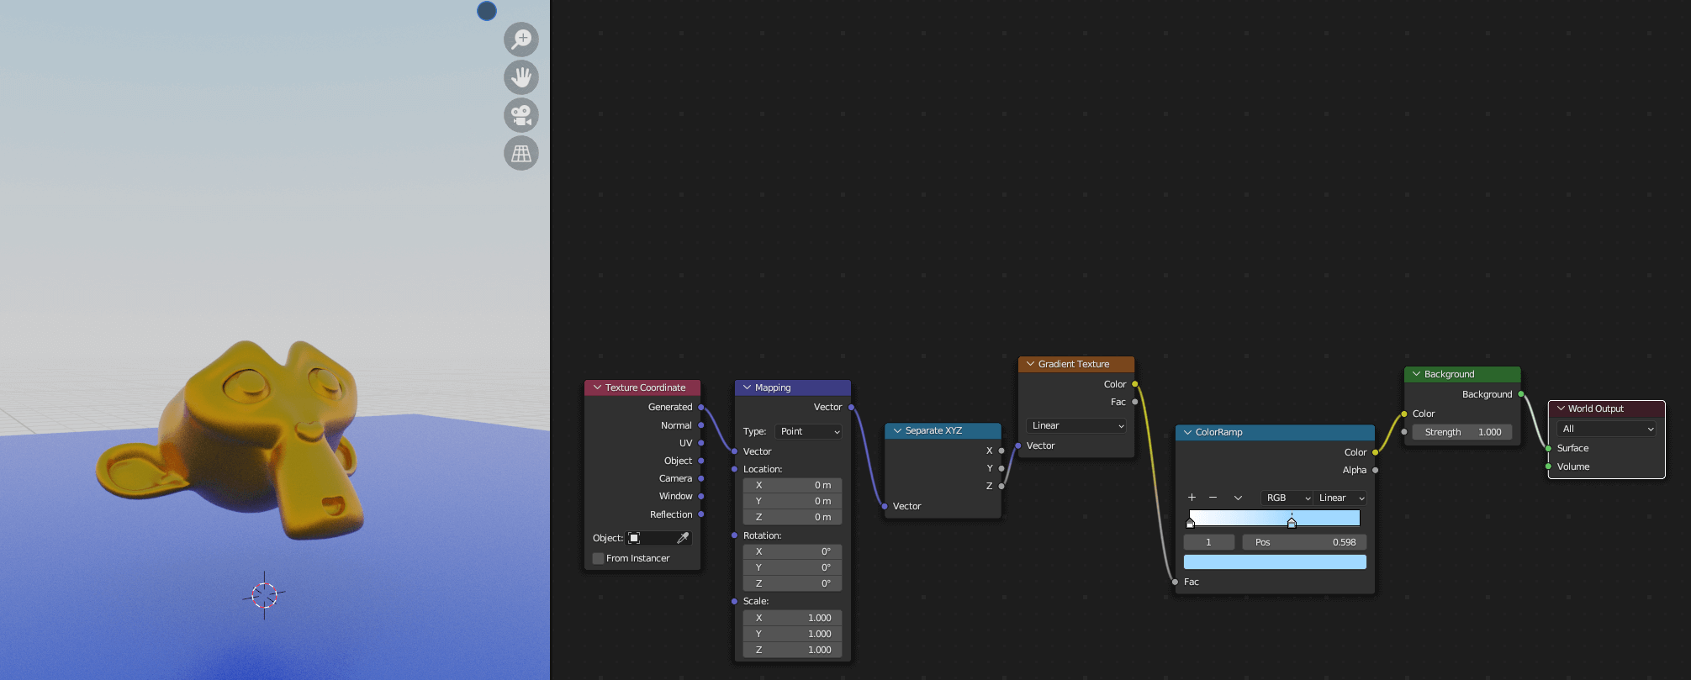Click the eyedropper in Texture Coordinate node
The height and width of the screenshot is (680, 1691).
pos(683,538)
